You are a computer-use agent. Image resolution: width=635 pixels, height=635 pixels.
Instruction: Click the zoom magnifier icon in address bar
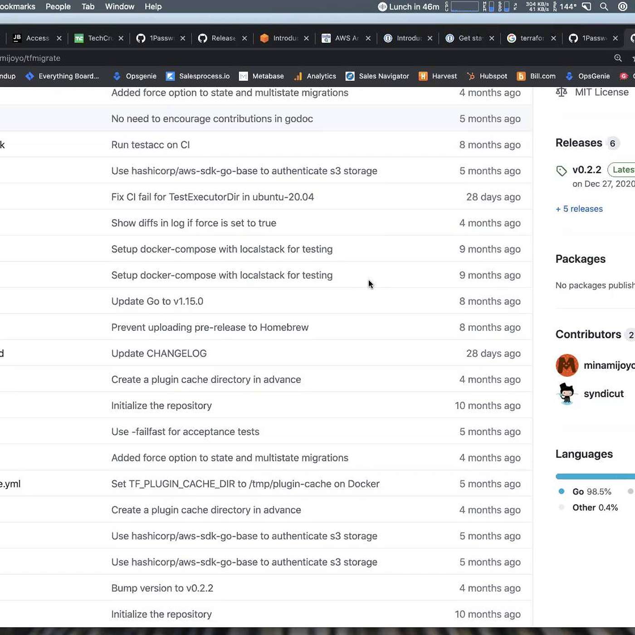(x=618, y=58)
